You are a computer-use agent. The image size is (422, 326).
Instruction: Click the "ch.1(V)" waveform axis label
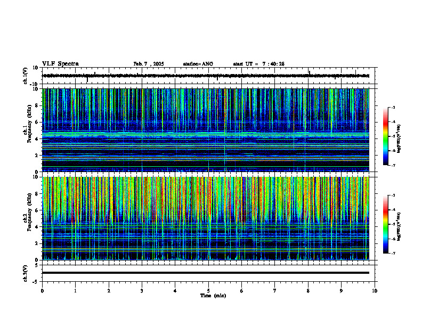tap(25, 76)
